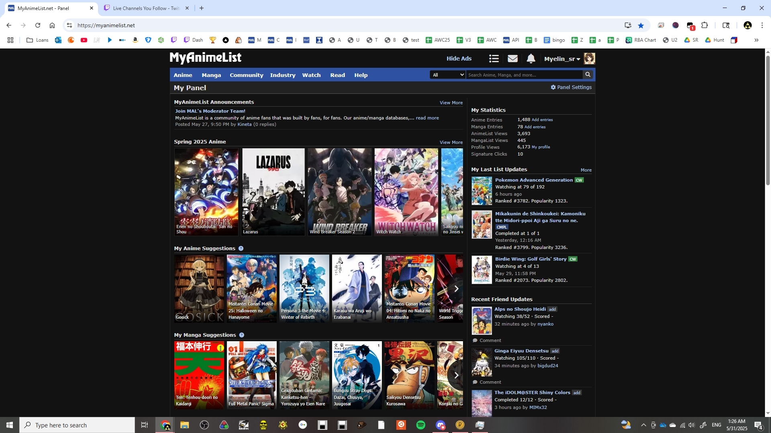This screenshot has width=771, height=433.
Task: Click the Anime Suggestions help icon
Action: pyautogui.click(x=241, y=249)
